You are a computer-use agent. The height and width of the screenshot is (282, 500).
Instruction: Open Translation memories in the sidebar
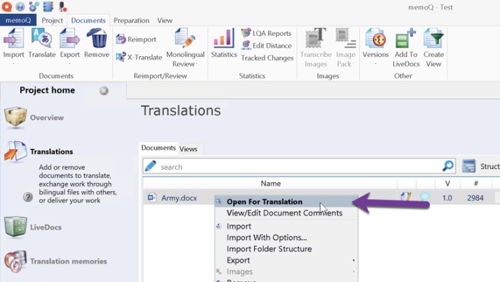[x=56, y=261]
